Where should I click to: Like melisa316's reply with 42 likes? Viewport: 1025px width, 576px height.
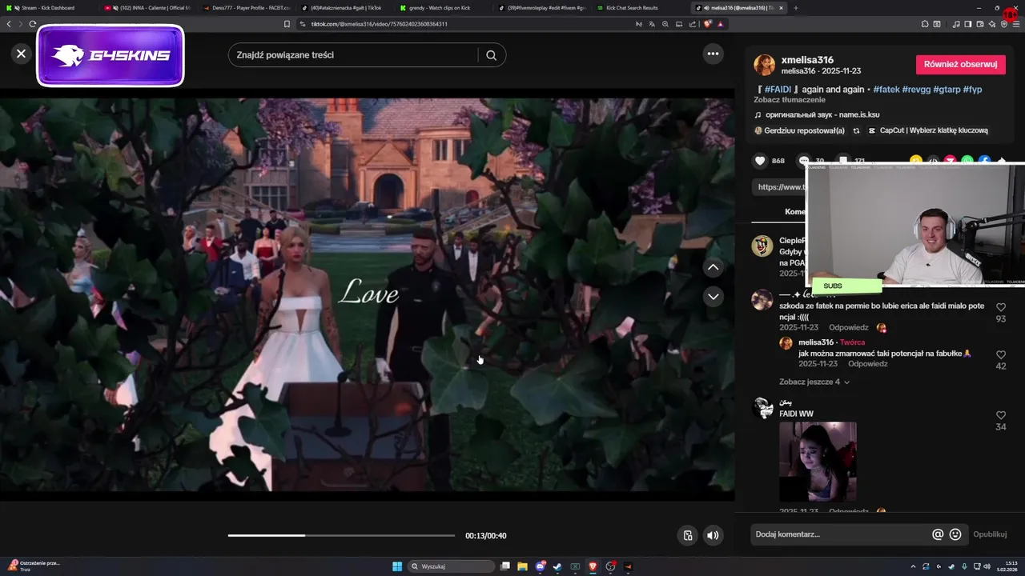click(x=1001, y=354)
